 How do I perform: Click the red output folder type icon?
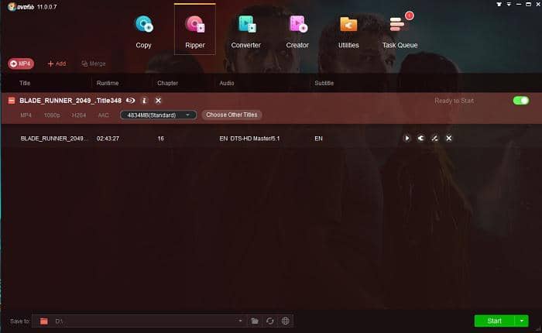pos(44,321)
